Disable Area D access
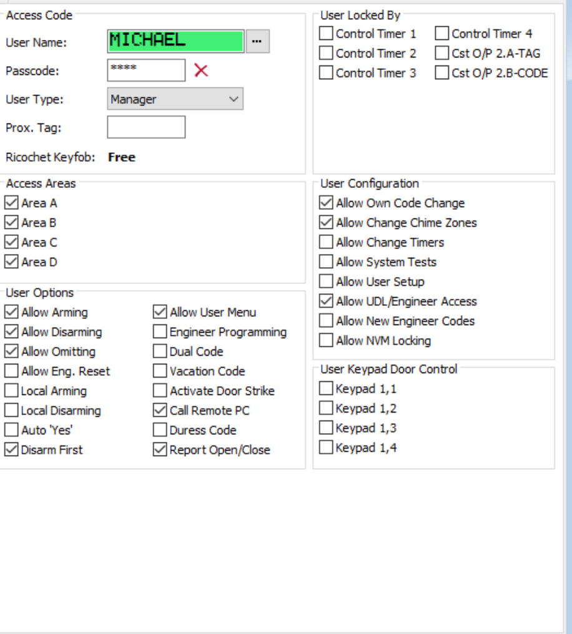This screenshot has width=572, height=634. pos(11,262)
